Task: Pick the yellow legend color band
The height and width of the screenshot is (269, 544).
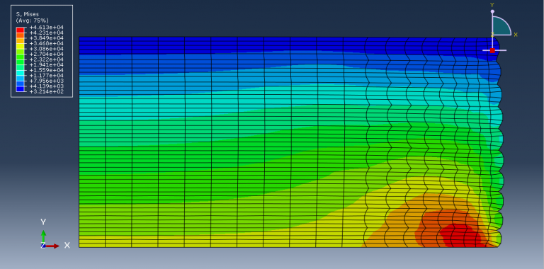Action: 20,46
